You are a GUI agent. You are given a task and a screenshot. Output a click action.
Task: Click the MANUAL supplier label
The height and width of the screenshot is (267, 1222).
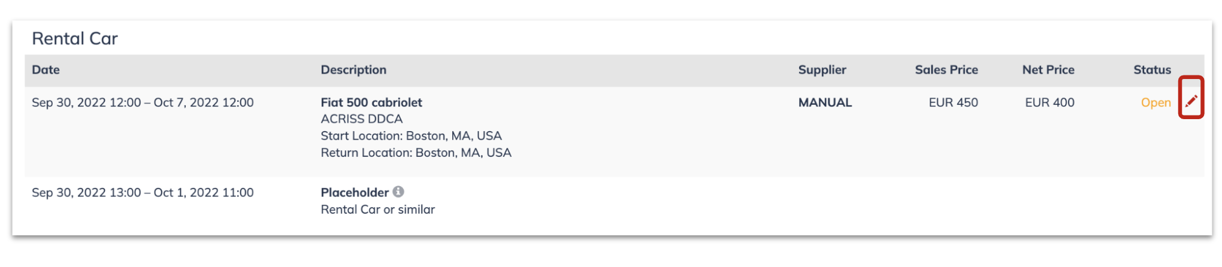pos(825,102)
